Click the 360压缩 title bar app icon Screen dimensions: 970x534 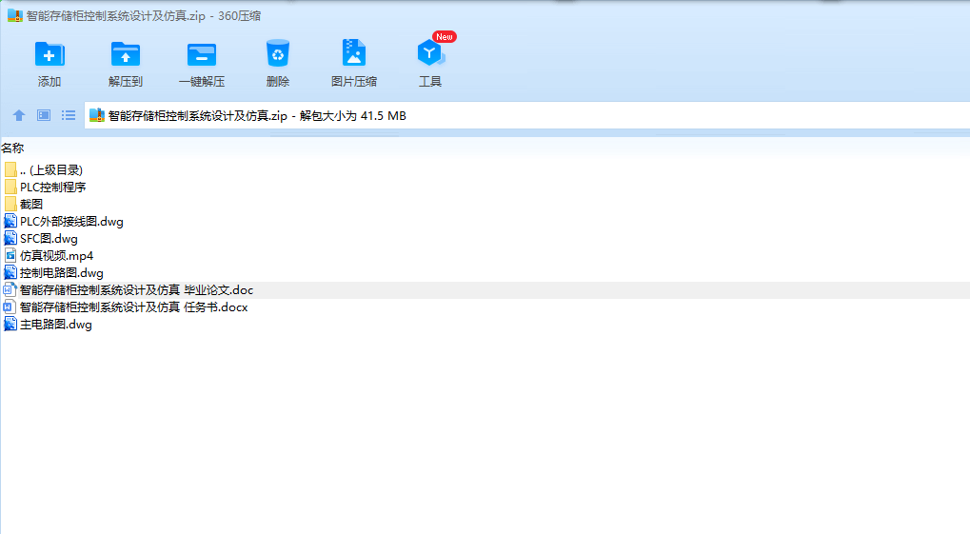pos(15,15)
